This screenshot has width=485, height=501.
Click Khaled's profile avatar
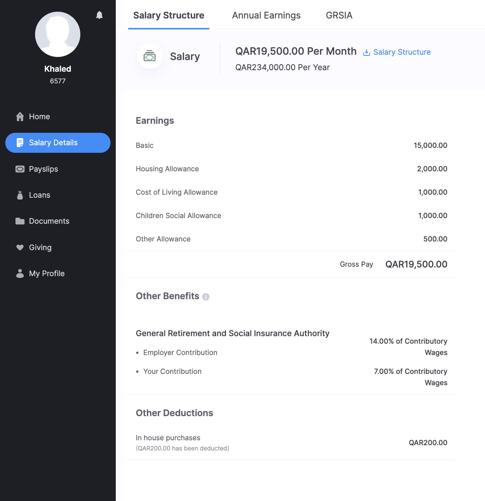click(x=58, y=34)
